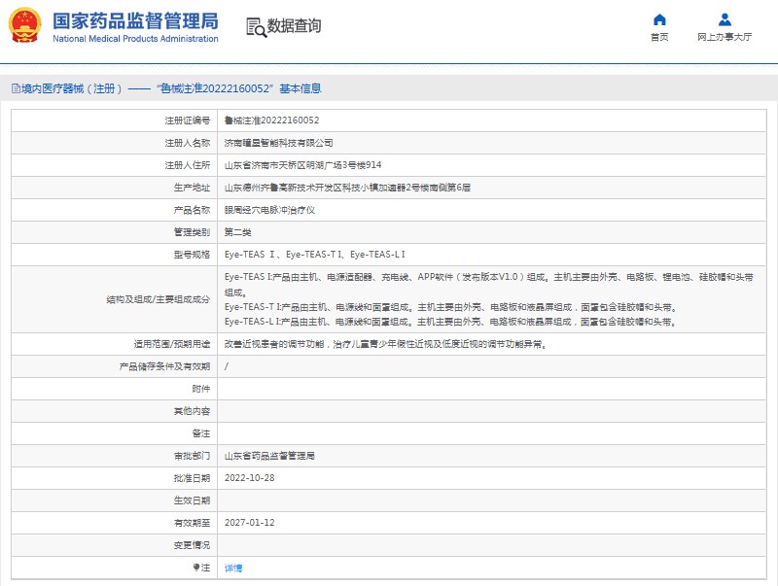Click product name 眼周经穴电脉冲治疗仪

click(269, 210)
